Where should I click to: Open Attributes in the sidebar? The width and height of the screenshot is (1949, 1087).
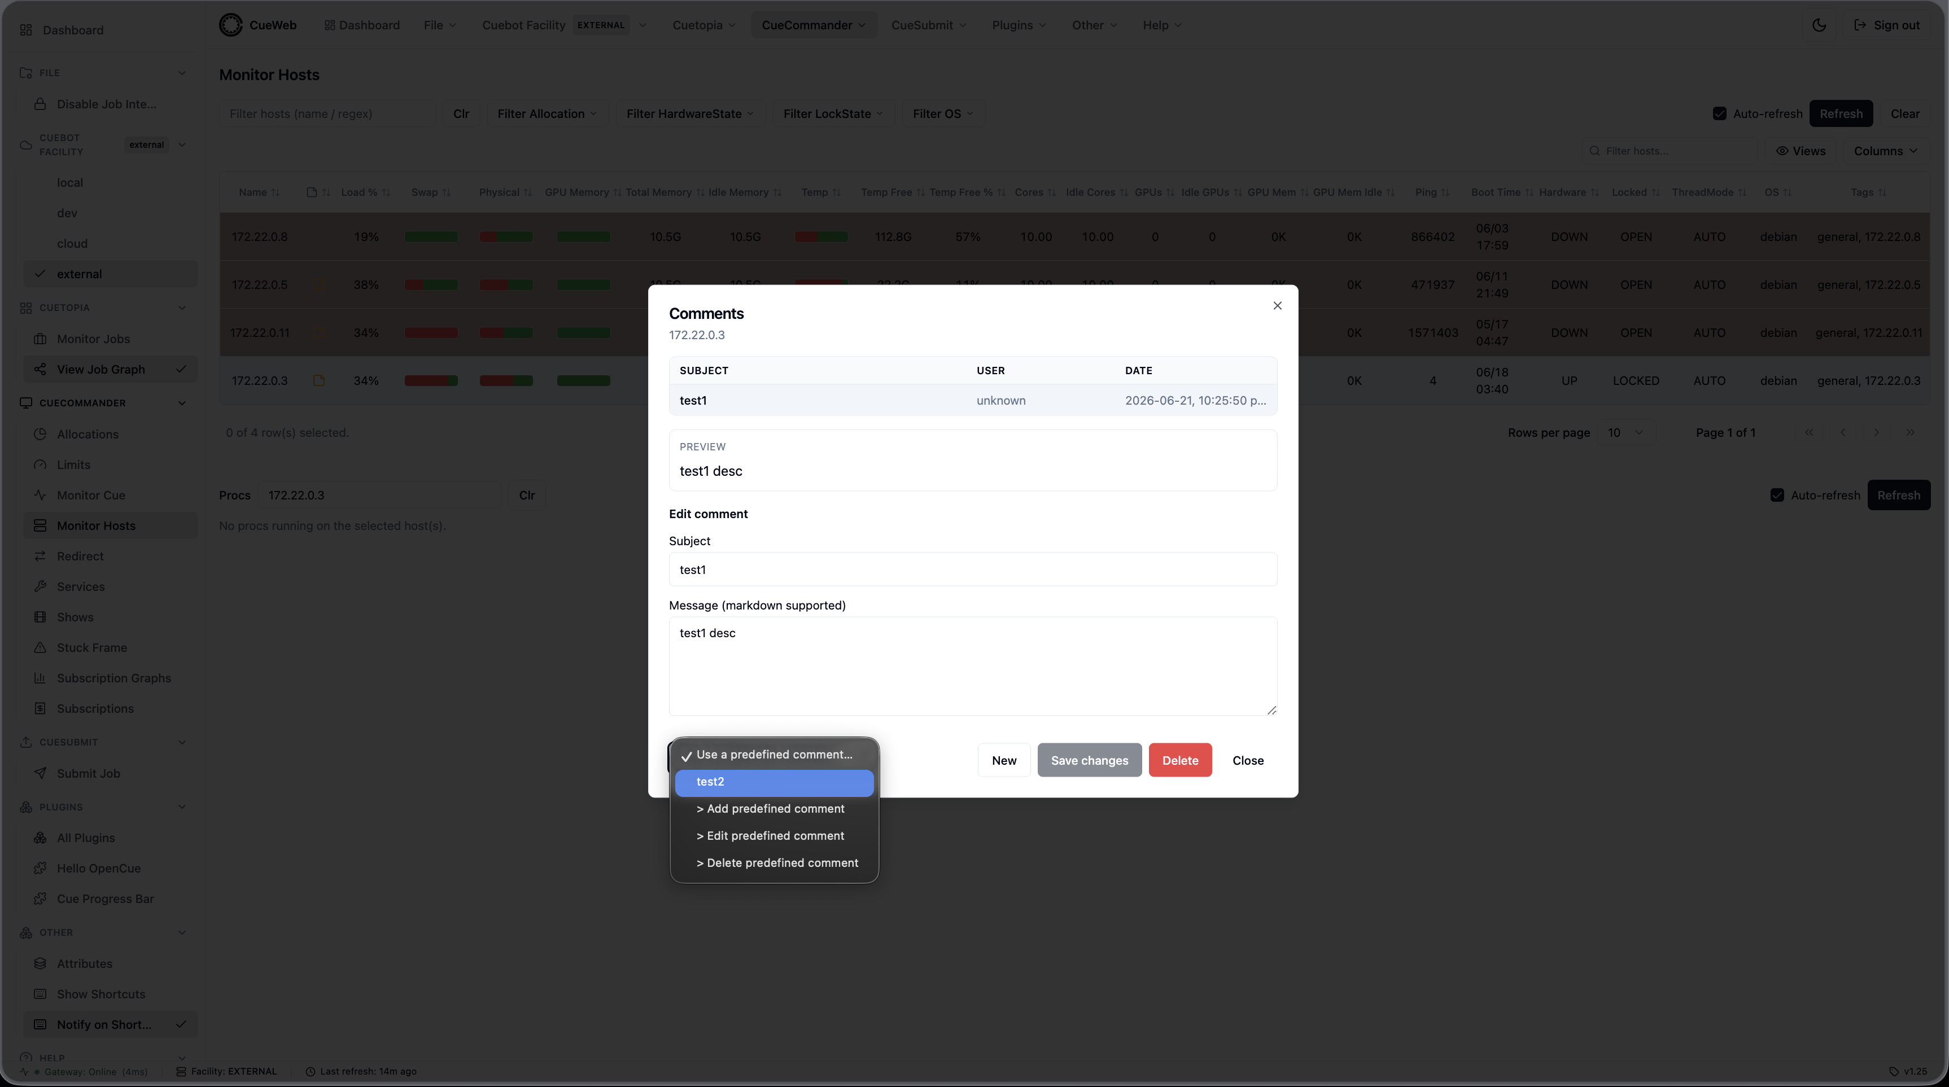111,963
